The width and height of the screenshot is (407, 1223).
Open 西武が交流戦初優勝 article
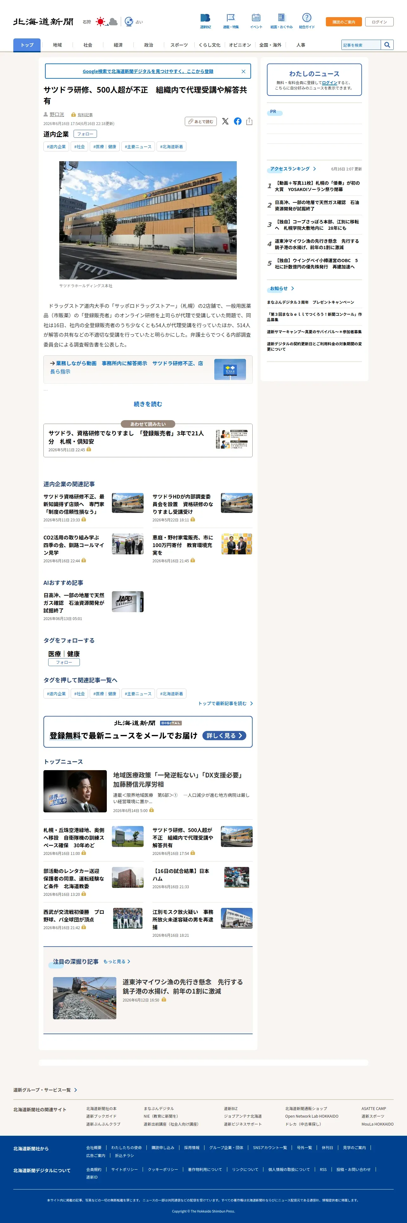(x=74, y=916)
